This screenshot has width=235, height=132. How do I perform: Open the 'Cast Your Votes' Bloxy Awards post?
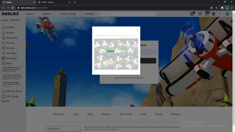[12, 77]
